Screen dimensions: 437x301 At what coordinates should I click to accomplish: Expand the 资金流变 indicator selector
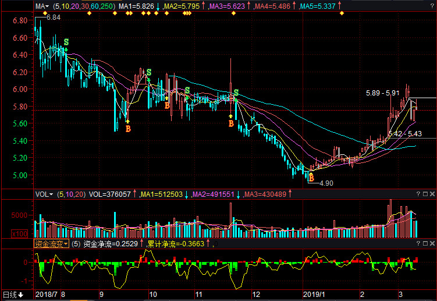tap(51, 244)
